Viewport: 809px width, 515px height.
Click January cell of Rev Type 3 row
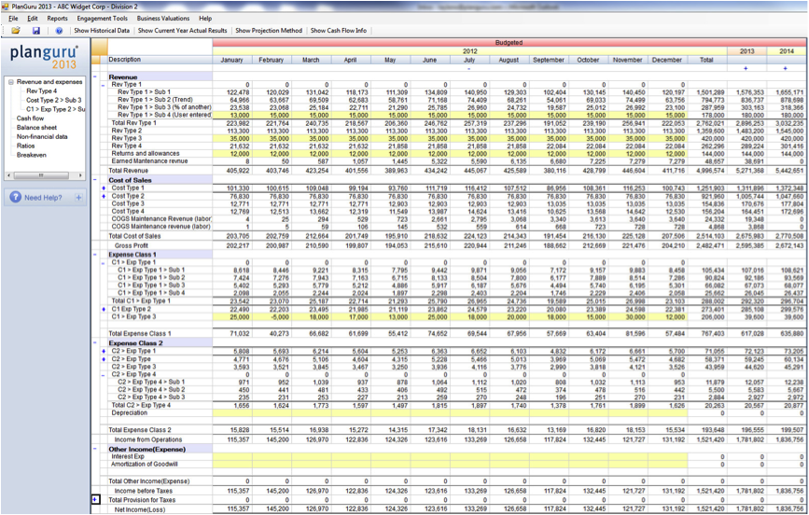coord(232,138)
